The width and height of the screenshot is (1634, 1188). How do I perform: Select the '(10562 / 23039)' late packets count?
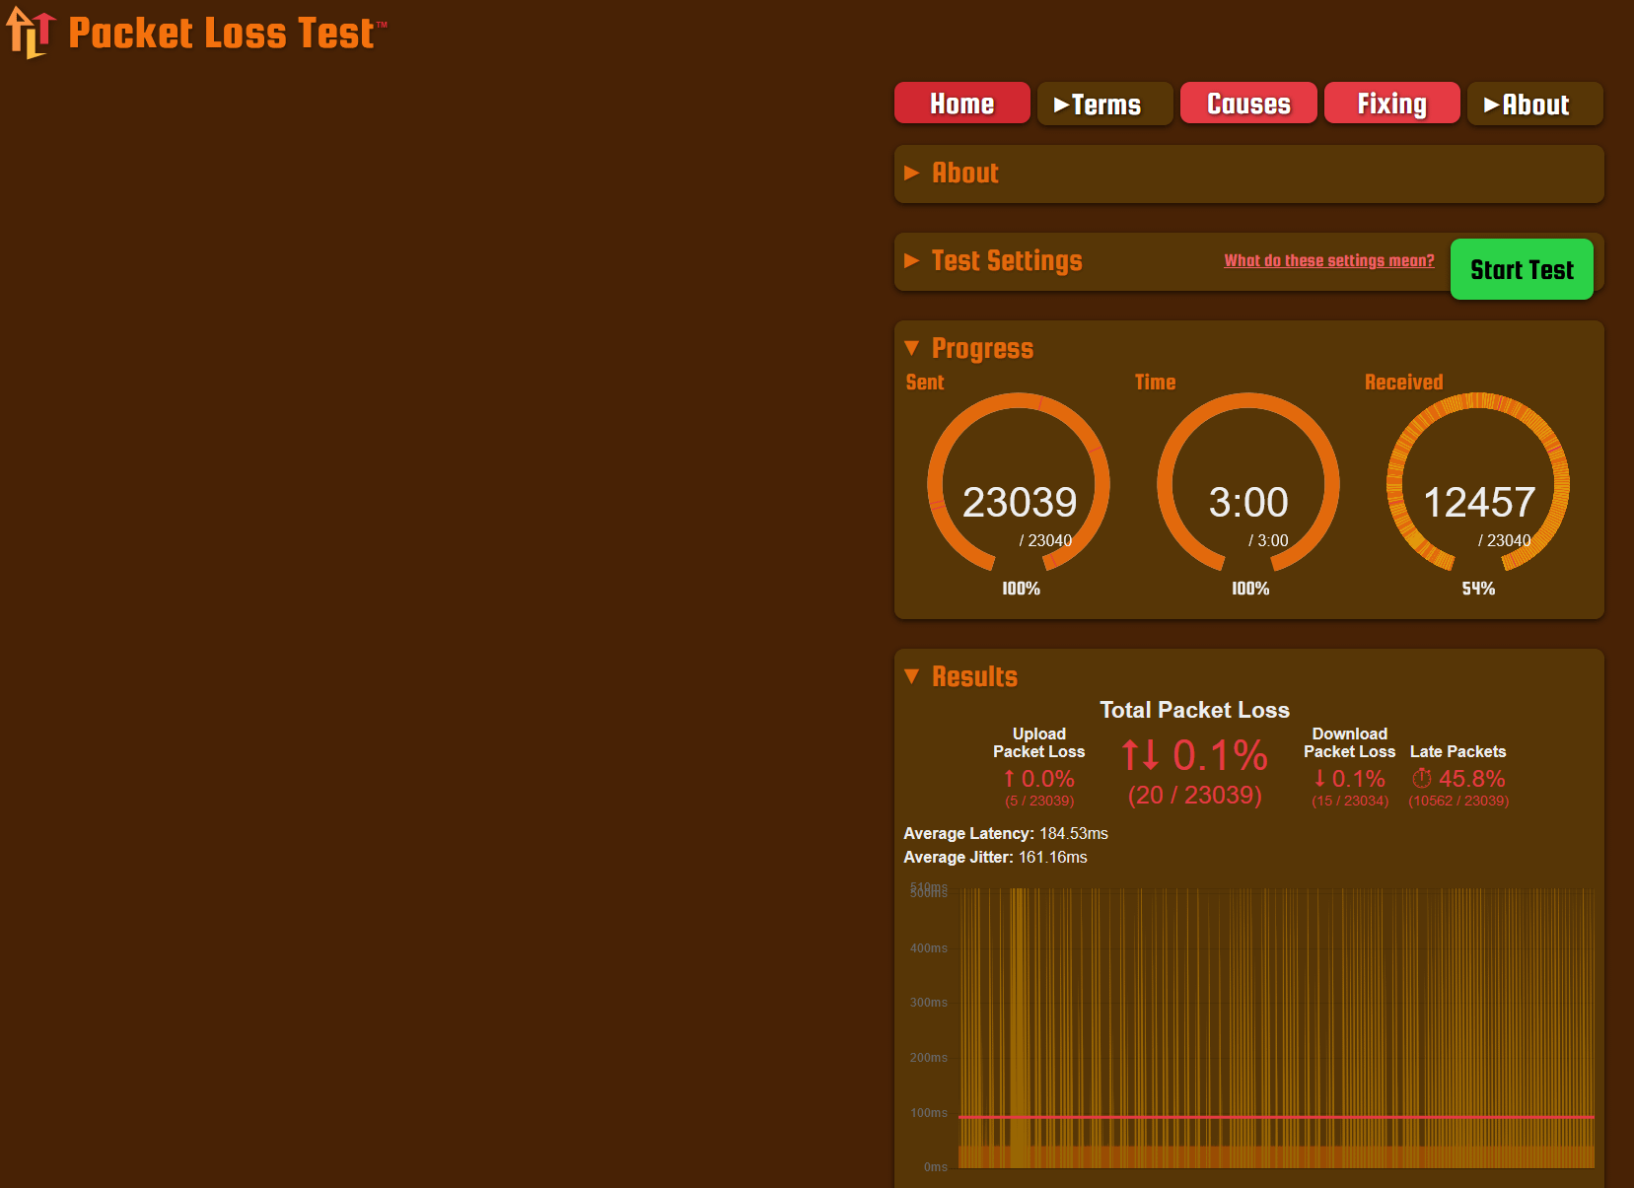pyautogui.click(x=1458, y=801)
